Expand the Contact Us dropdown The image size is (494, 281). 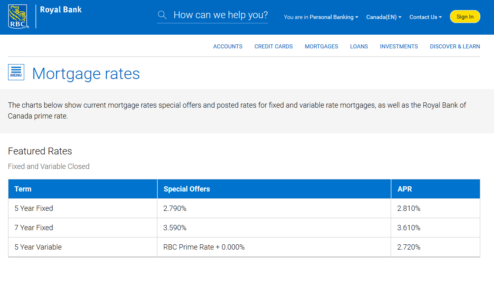click(425, 17)
